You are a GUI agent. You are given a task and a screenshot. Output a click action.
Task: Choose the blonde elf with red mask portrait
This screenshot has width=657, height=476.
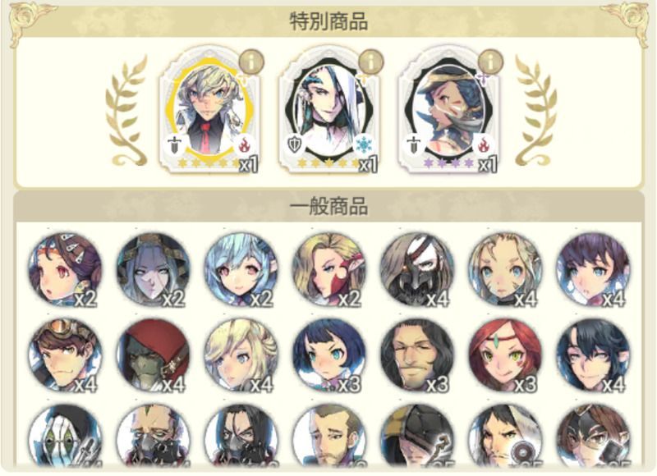tap(329, 269)
